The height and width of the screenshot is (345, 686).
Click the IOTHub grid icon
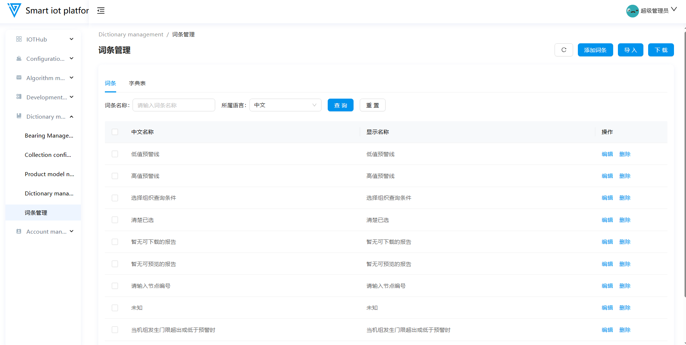pyautogui.click(x=19, y=39)
